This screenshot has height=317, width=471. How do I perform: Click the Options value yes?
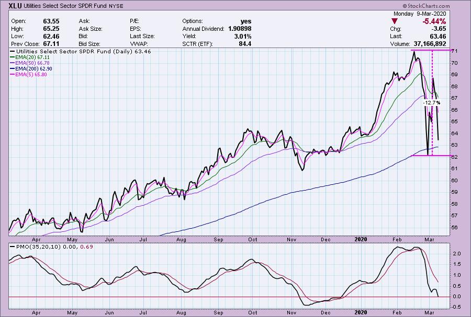click(x=246, y=21)
